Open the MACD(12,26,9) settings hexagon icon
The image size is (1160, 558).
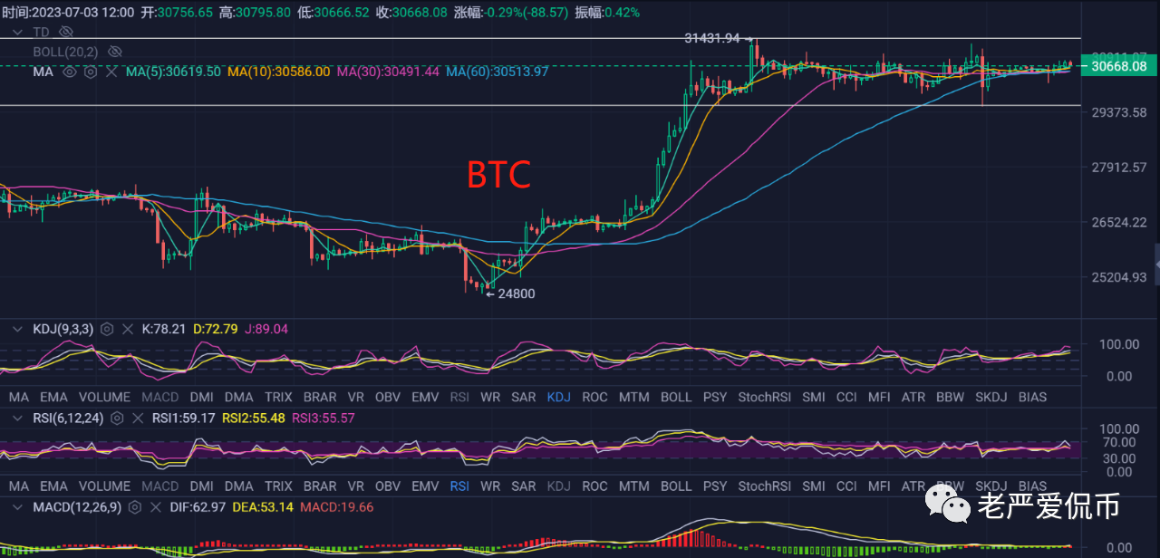coord(135,506)
